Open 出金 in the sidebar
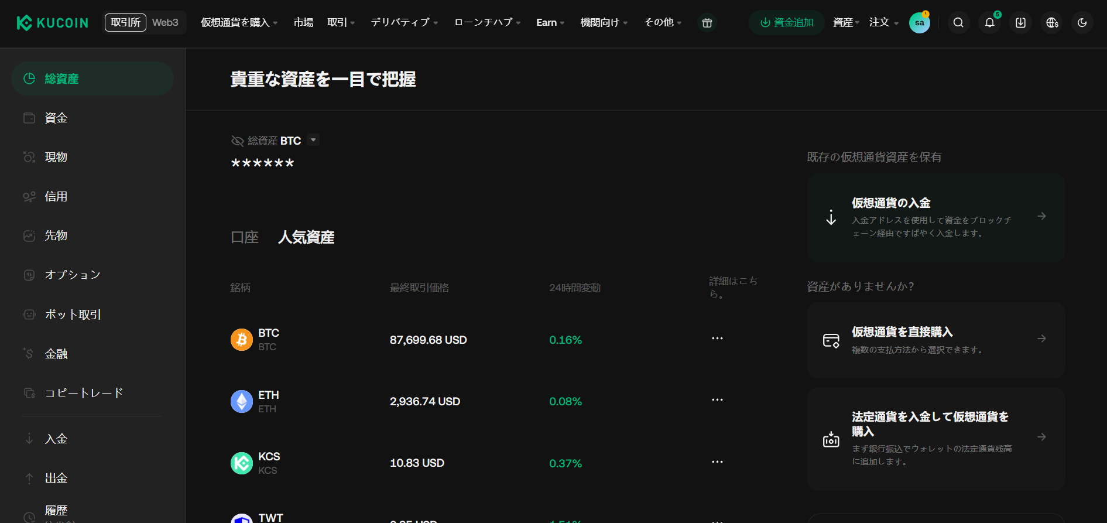 92,478
